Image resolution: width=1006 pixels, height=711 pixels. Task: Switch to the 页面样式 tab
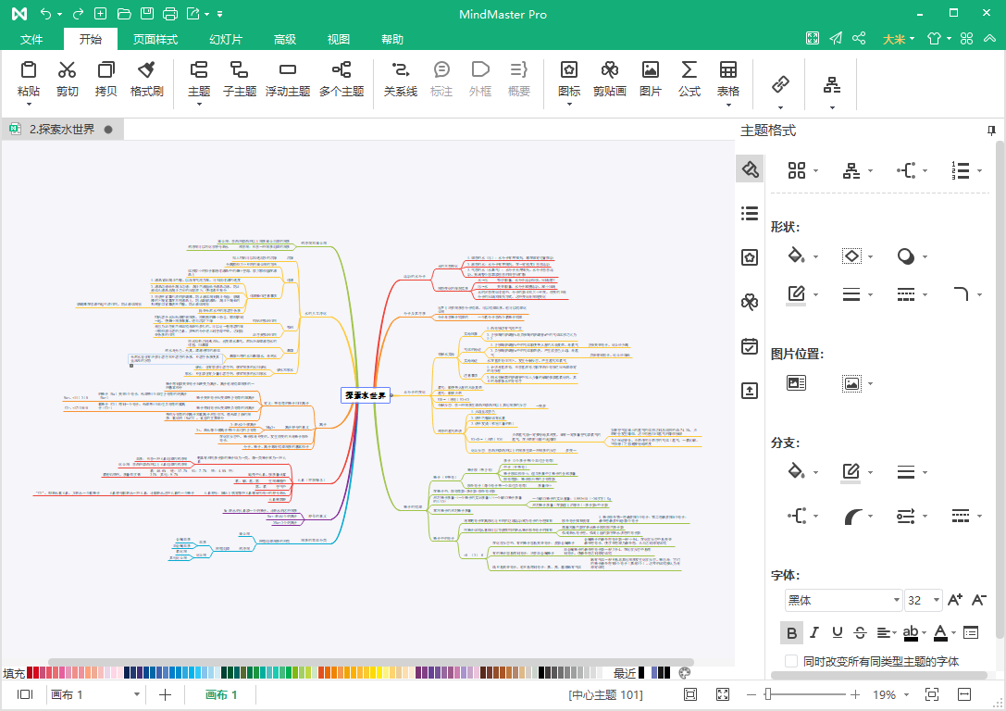click(x=155, y=39)
